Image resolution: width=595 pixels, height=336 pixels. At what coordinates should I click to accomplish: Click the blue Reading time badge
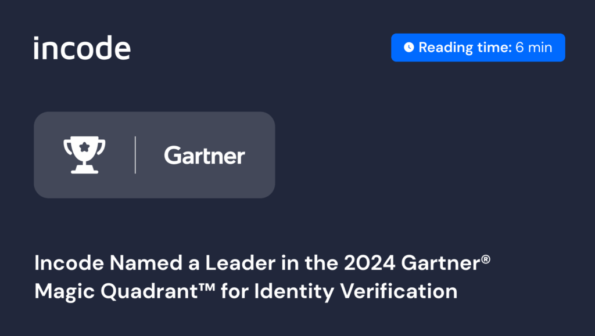point(478,48)
